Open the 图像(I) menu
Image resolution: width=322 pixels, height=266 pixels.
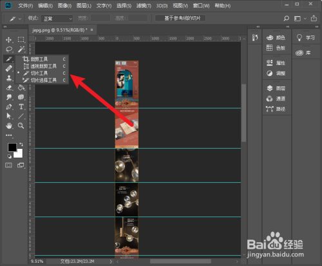point(64,6)
